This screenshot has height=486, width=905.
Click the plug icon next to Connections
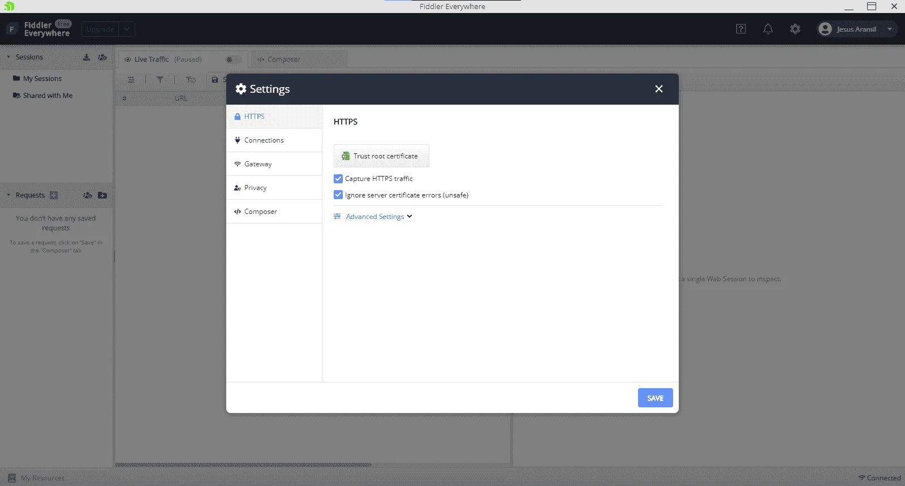click(x=238, y=140)
